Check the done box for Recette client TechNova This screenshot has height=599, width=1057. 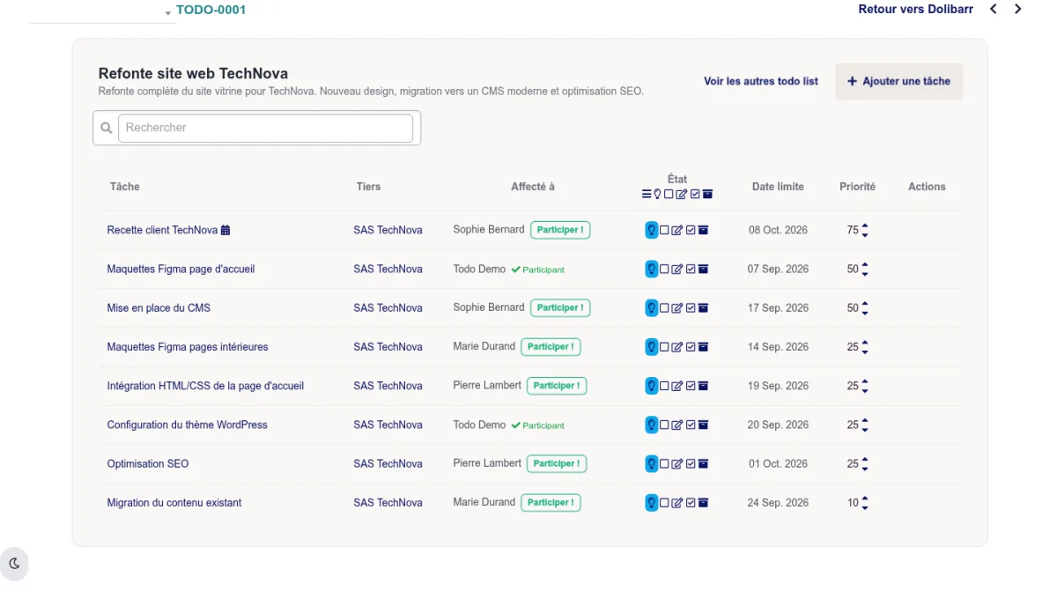(x=691, y=230)
